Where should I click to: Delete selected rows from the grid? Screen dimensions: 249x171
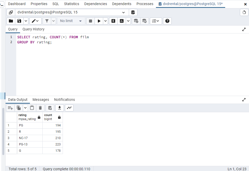[40, 108]
